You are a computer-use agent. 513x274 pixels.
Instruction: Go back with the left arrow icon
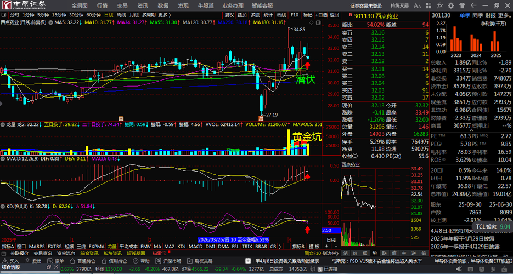pos(473,5)
